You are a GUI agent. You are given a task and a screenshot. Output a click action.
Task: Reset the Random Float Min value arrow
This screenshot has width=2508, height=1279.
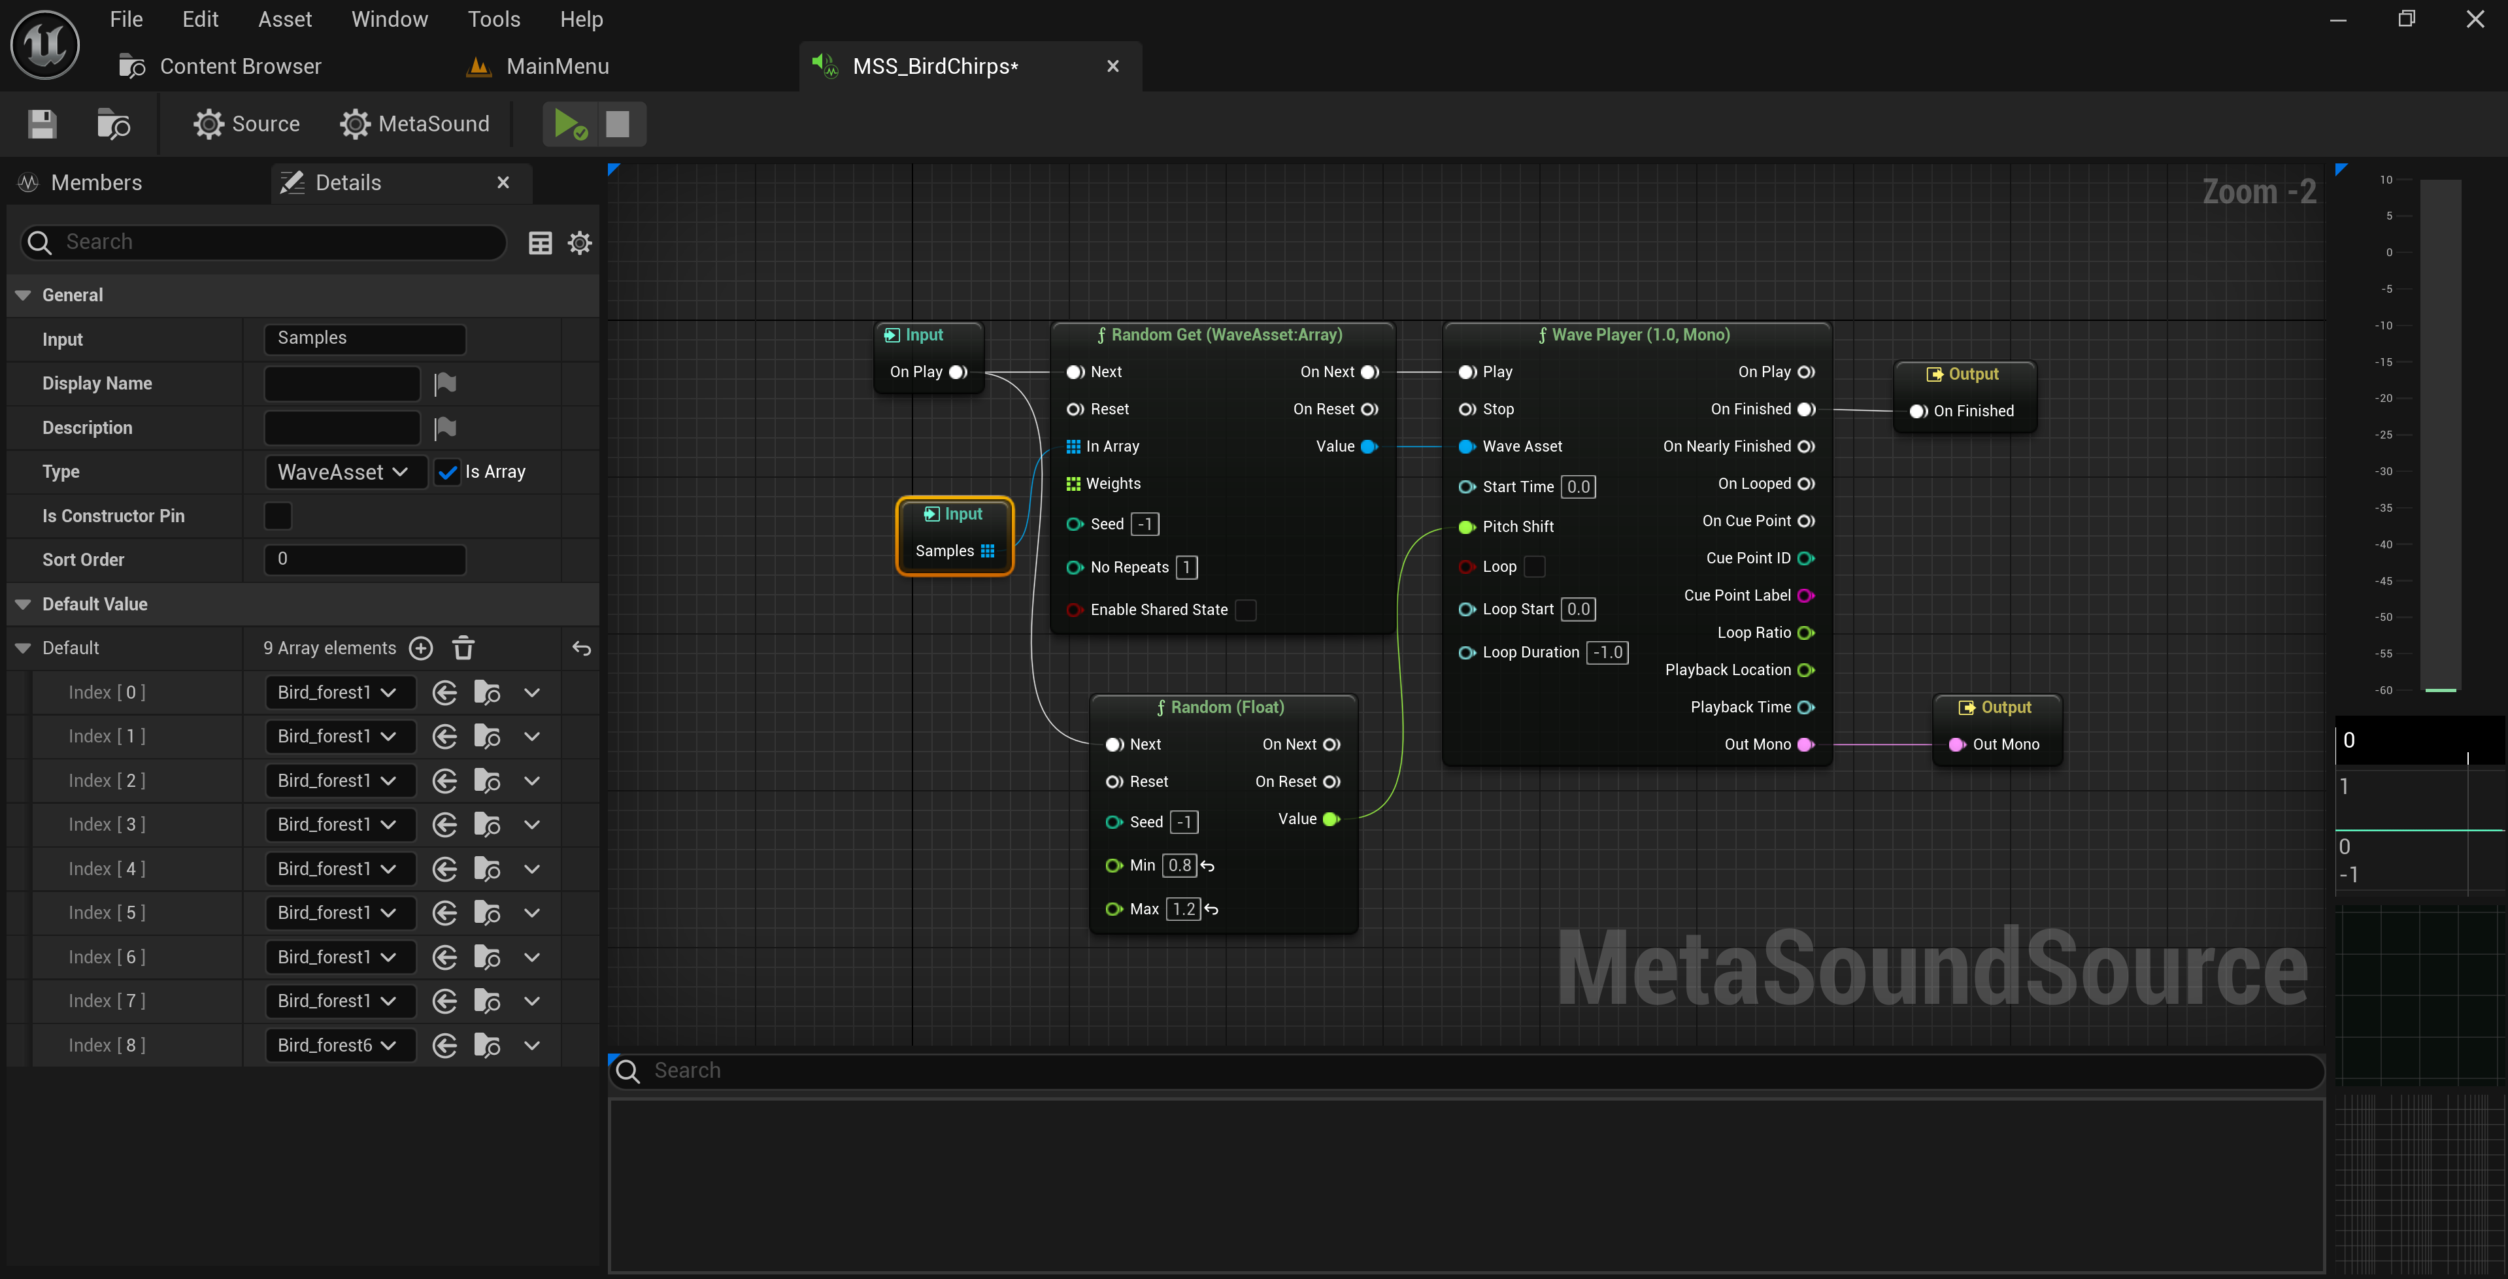1207,865
